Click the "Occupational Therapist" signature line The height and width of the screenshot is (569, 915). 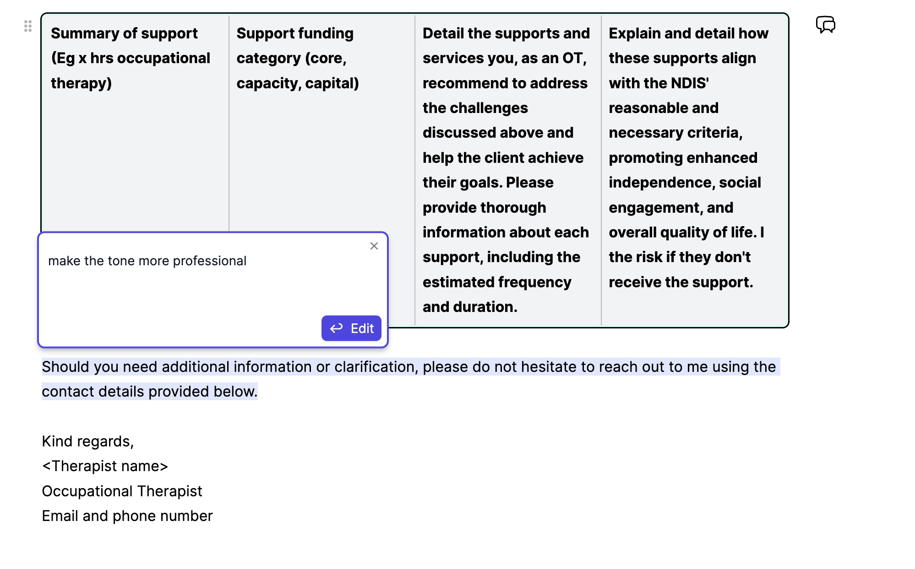(122, 491)
